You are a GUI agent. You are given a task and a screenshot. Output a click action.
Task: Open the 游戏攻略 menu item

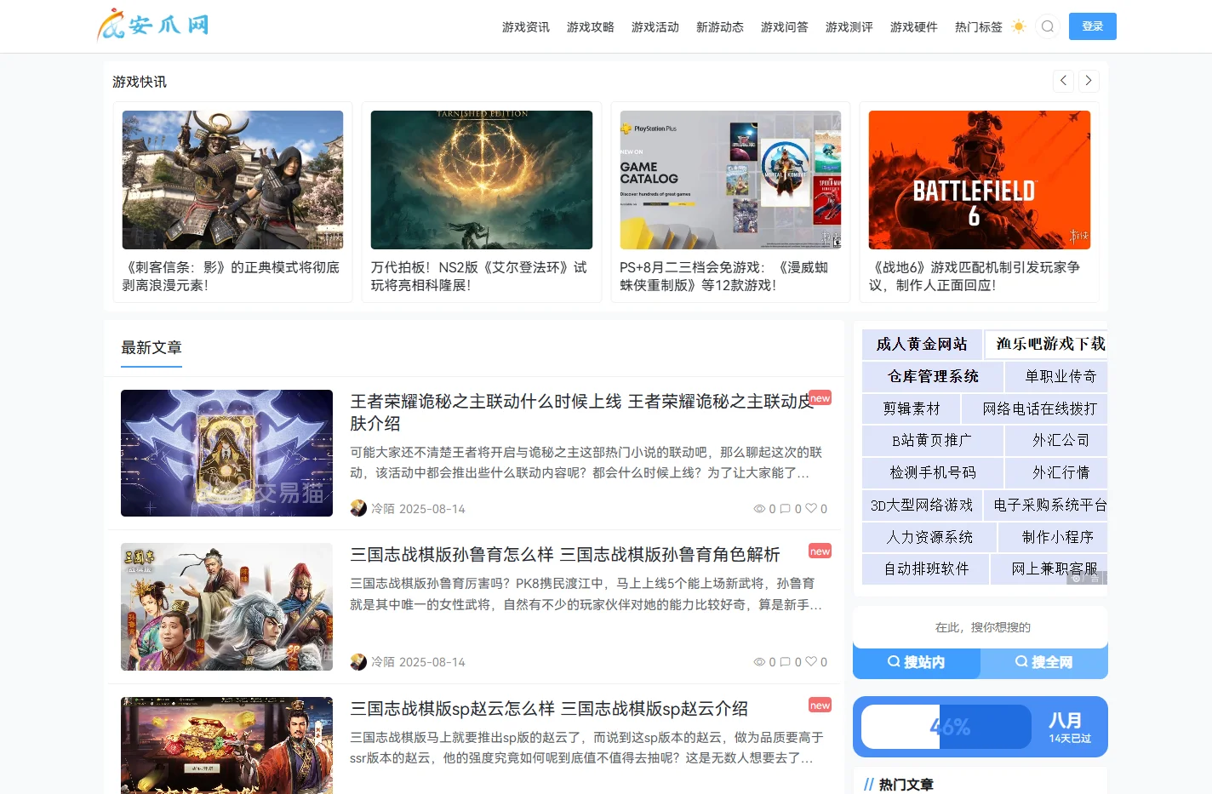[591, 27]
